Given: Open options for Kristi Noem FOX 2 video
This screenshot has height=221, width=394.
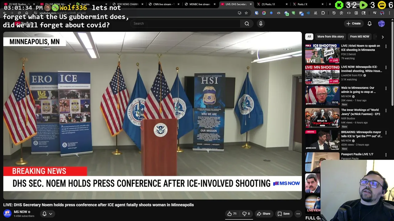Looking at the screenshot, I should [x=386, y=46].
